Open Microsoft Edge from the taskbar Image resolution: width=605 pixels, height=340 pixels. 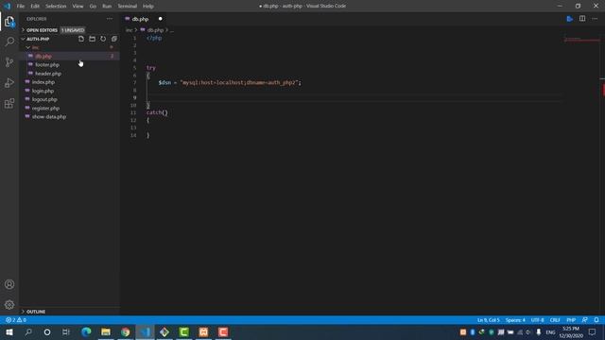[x=86, y=331]
